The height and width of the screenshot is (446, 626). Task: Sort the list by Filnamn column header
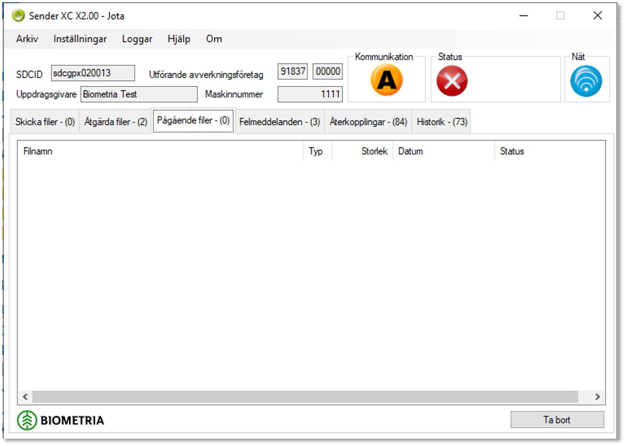[x=160, y=151]
